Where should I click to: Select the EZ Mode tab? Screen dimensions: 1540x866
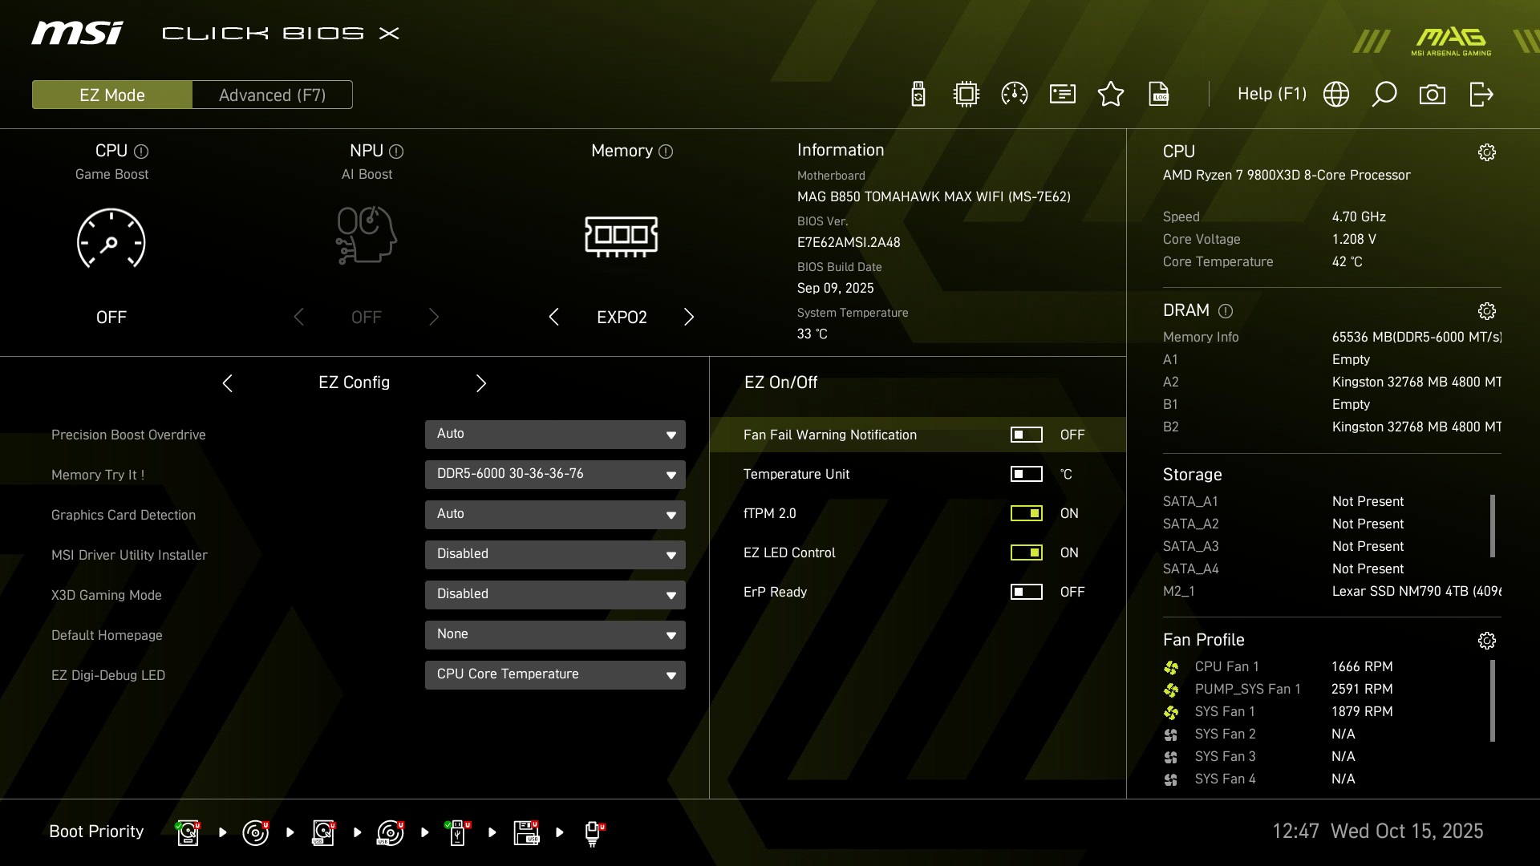tap(111, 94)
